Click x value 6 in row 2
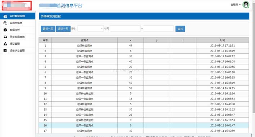255x137 pixels. tap(131, 51)
